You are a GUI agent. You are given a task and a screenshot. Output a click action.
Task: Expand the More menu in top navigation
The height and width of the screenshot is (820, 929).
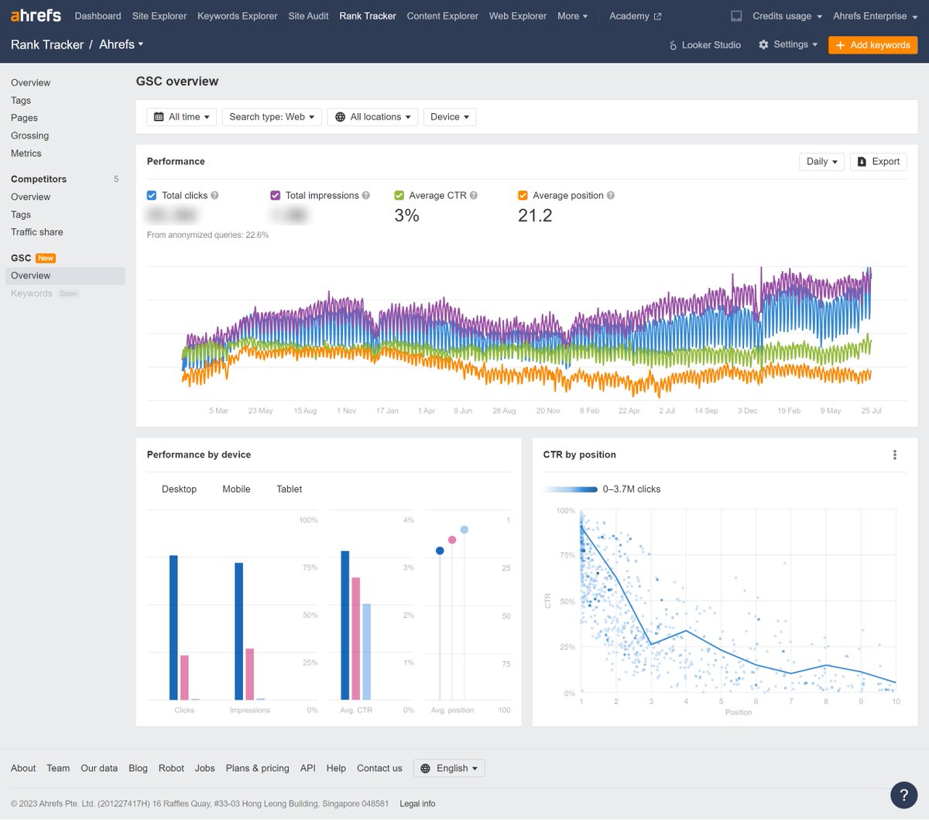pyautogui.click(x=572, y=15)
